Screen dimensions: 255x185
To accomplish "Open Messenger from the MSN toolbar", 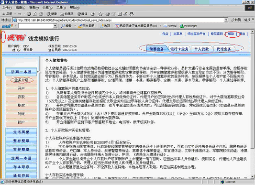I will click(188, 26).
